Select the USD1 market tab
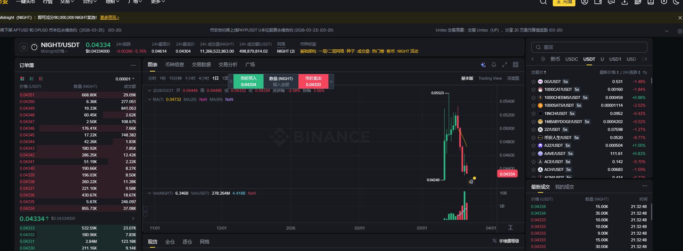The width and height of the screenshot is (683, 251). 615,59
